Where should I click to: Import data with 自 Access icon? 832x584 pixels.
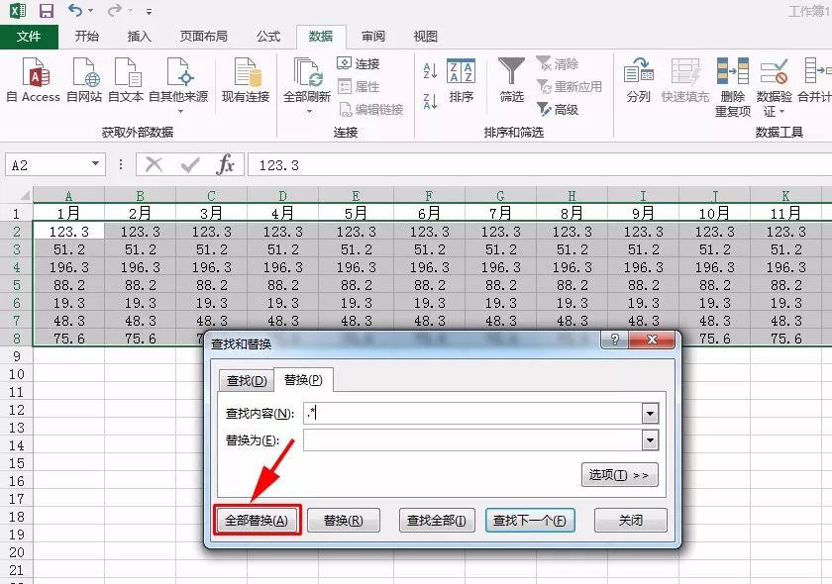click(35, 72)
